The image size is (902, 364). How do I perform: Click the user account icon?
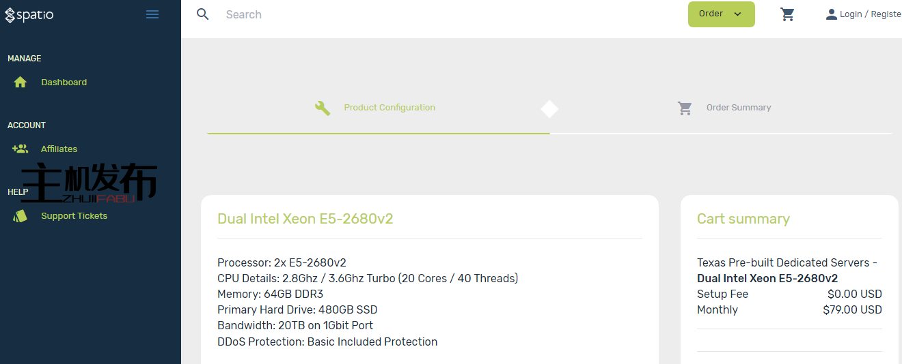(x=831, y=14)
